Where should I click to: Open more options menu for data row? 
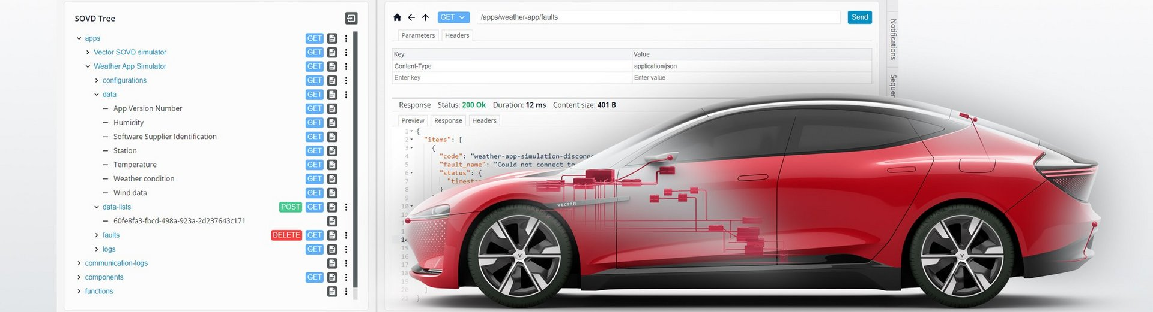point(346,95)
